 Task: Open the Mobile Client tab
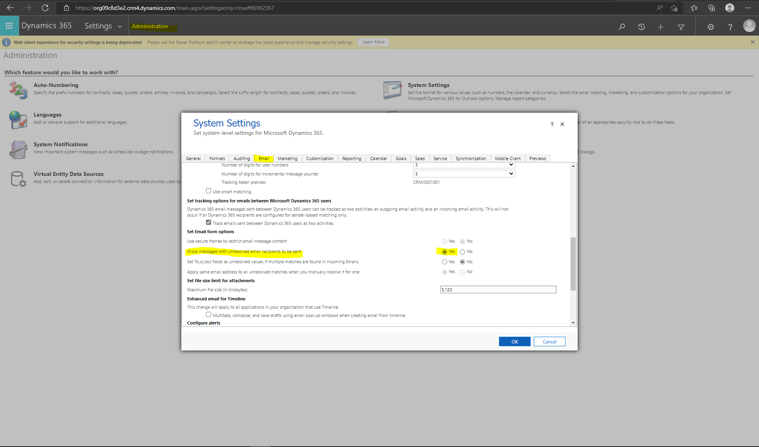pyautogui.click(x=507, y=158)
